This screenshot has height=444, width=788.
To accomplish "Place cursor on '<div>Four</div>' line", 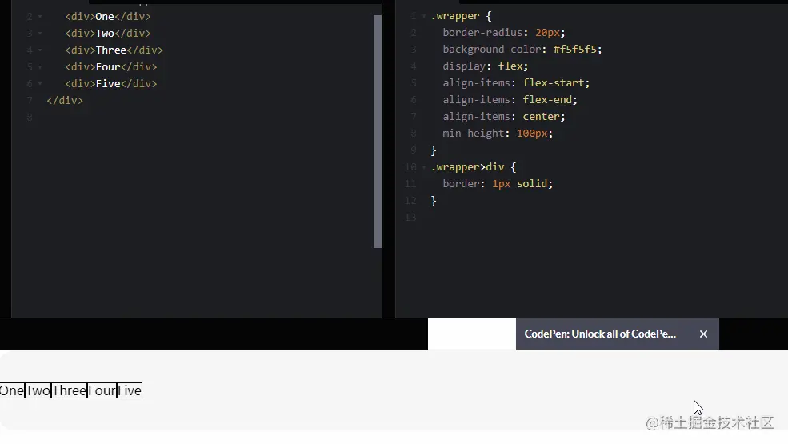I will (110, 67).
